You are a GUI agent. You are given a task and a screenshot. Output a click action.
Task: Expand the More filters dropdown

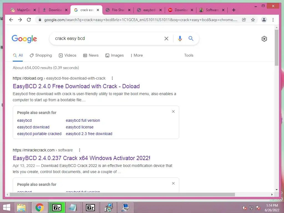pyautogui.click(x=136, y=55)
